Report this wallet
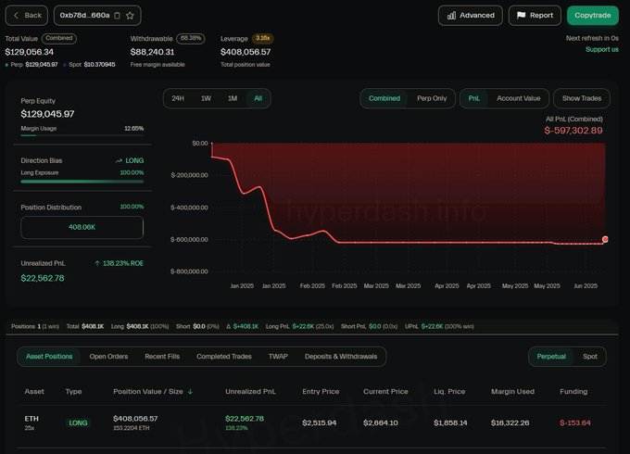This screenshot has width=630, height=454. 535,15
